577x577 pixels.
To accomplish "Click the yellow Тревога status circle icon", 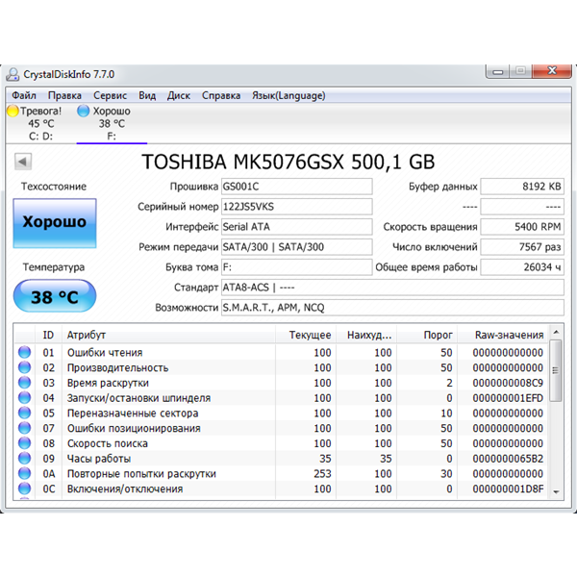I will pyautogui.click(x=13, y=111).
